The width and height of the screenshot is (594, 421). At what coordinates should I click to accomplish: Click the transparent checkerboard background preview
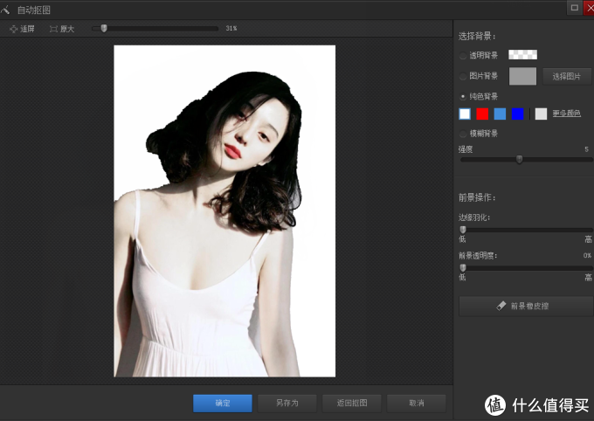[x=522, y=54]
